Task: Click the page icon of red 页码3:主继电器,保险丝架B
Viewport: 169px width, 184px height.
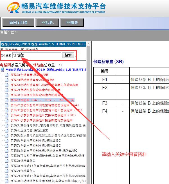Action: coord(6,75)
